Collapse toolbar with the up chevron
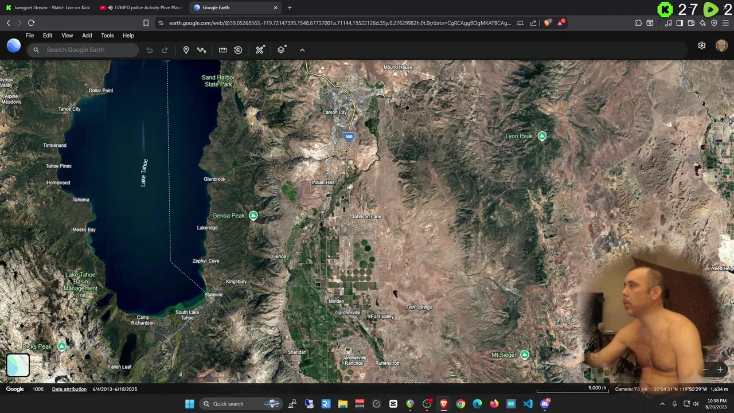 tap(302, 50)
